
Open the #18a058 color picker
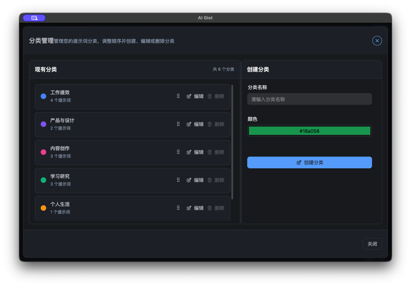309,131
